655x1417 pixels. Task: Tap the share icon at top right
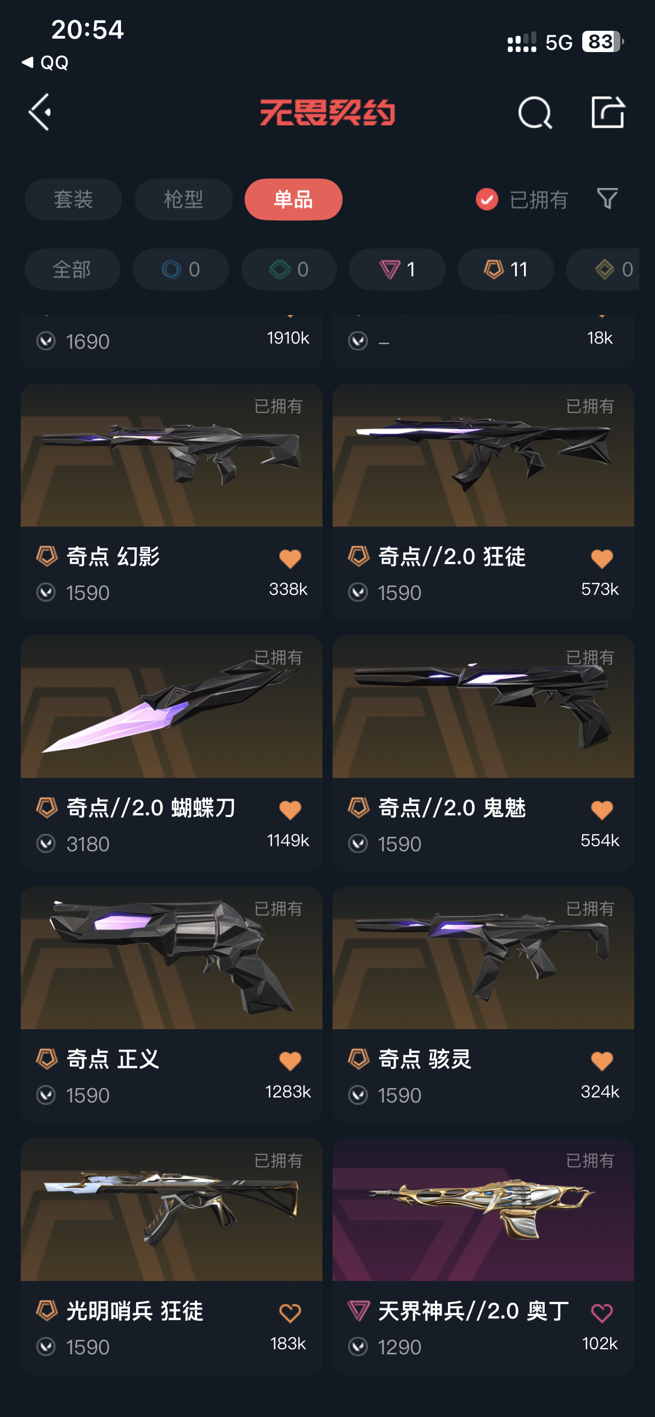(608, 112)
